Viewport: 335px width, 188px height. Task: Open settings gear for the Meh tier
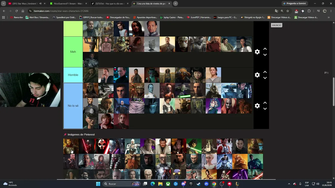257,52
